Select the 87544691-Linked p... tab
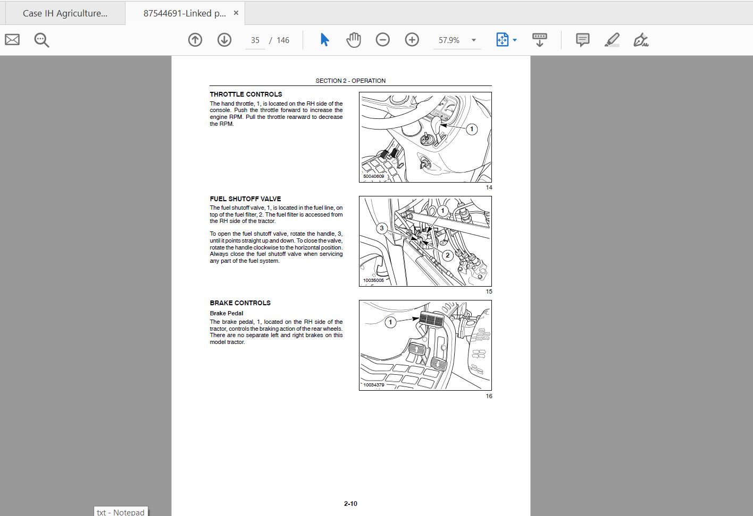 (x=184, y=13)
